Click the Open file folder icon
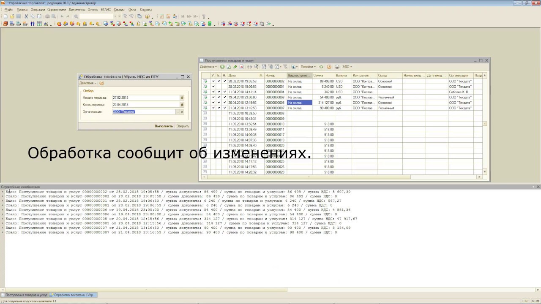 point(12,16)
